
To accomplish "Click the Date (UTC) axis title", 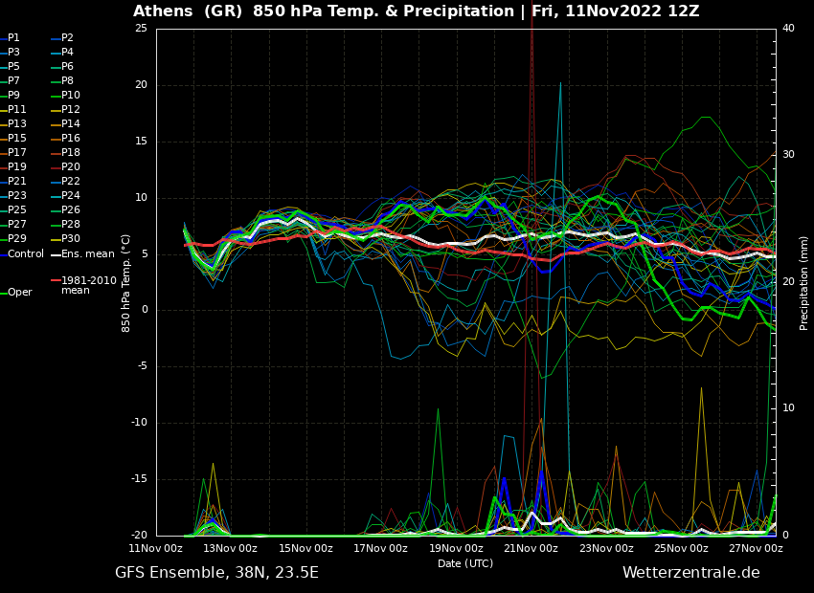I will coord(465,563).
